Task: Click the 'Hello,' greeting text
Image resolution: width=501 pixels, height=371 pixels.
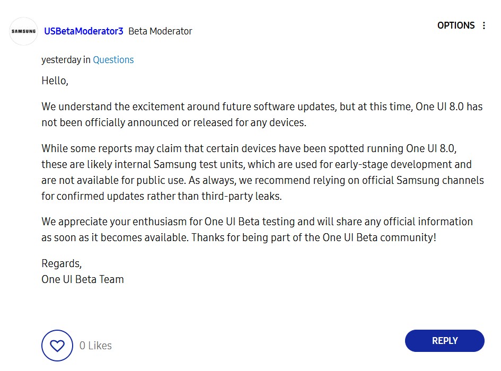Action: pyautogui.click(x=55, y=81)
